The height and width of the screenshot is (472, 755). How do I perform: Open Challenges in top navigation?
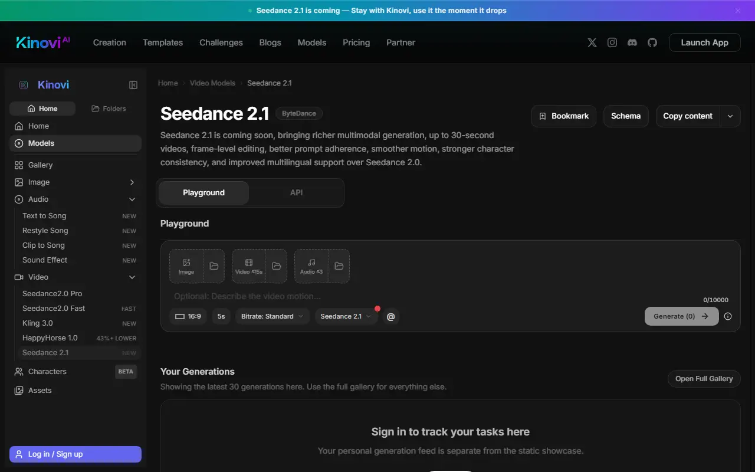pos(221,42)
